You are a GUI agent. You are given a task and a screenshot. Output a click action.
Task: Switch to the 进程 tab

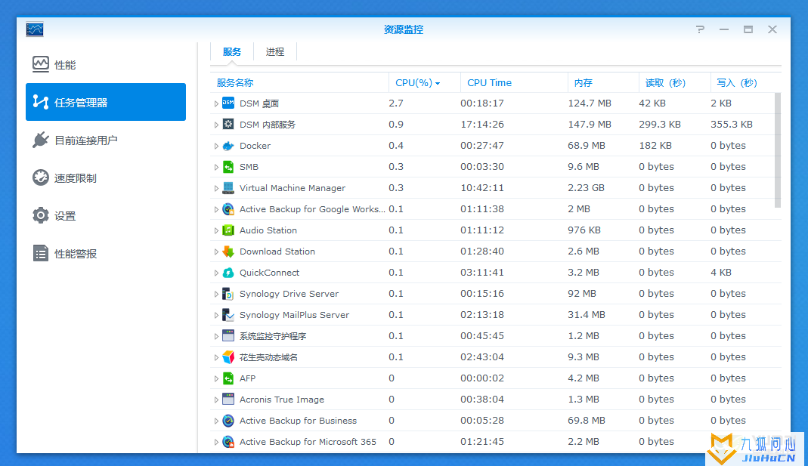coord(275,52)
